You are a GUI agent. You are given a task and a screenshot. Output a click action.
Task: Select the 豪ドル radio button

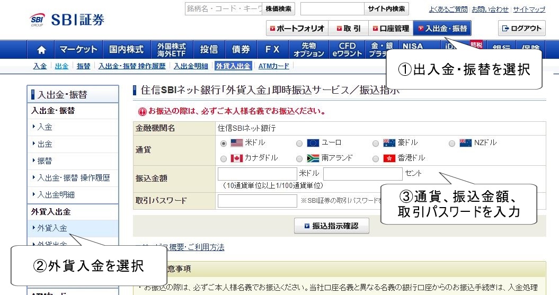[375, 144]
